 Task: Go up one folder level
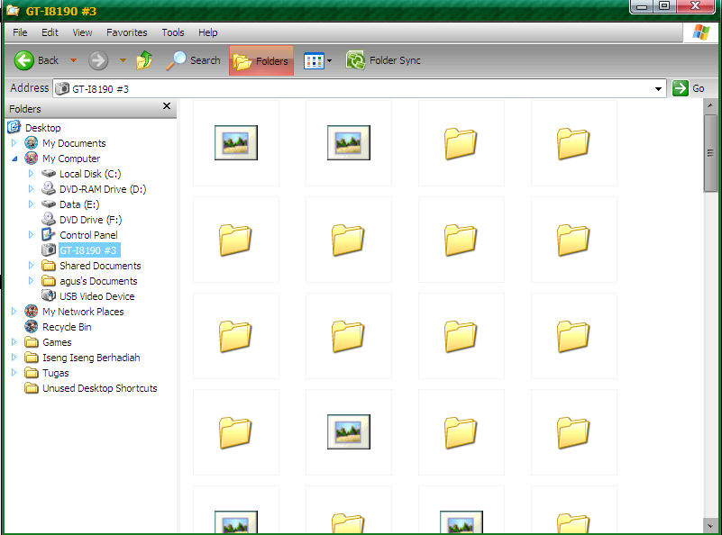point(144,60)
